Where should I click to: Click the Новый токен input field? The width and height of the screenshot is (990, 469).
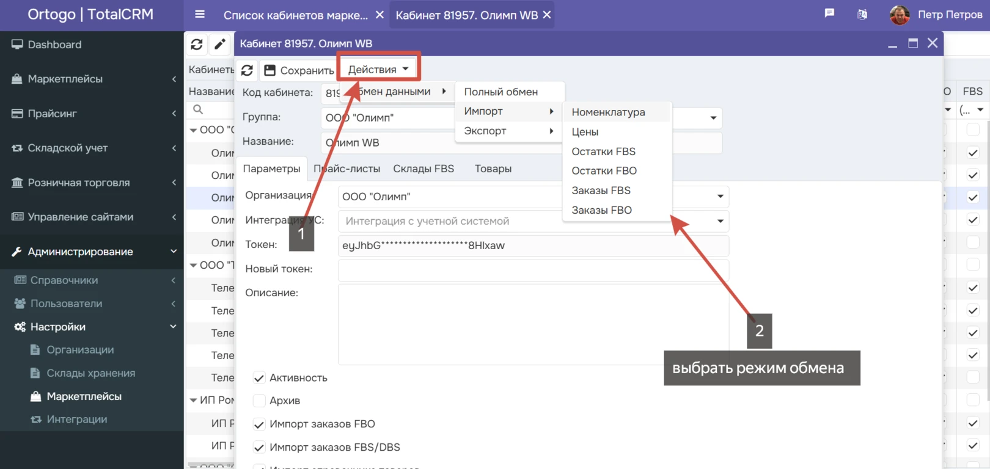(533, 270)
